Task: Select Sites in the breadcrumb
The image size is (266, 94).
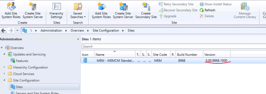Action: [131, 31]
